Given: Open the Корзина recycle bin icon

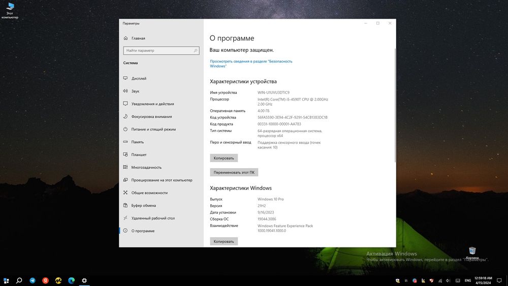Looking at the screenshot, I should click(472, 252).
